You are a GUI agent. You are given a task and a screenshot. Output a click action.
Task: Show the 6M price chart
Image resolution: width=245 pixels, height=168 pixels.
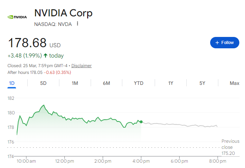(106, 83)
